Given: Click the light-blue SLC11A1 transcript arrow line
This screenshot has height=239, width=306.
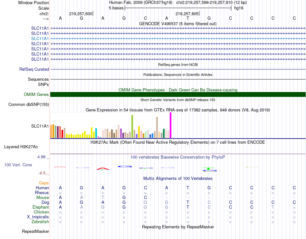Looking at the screenshot, I should click(x=178, y=38).
